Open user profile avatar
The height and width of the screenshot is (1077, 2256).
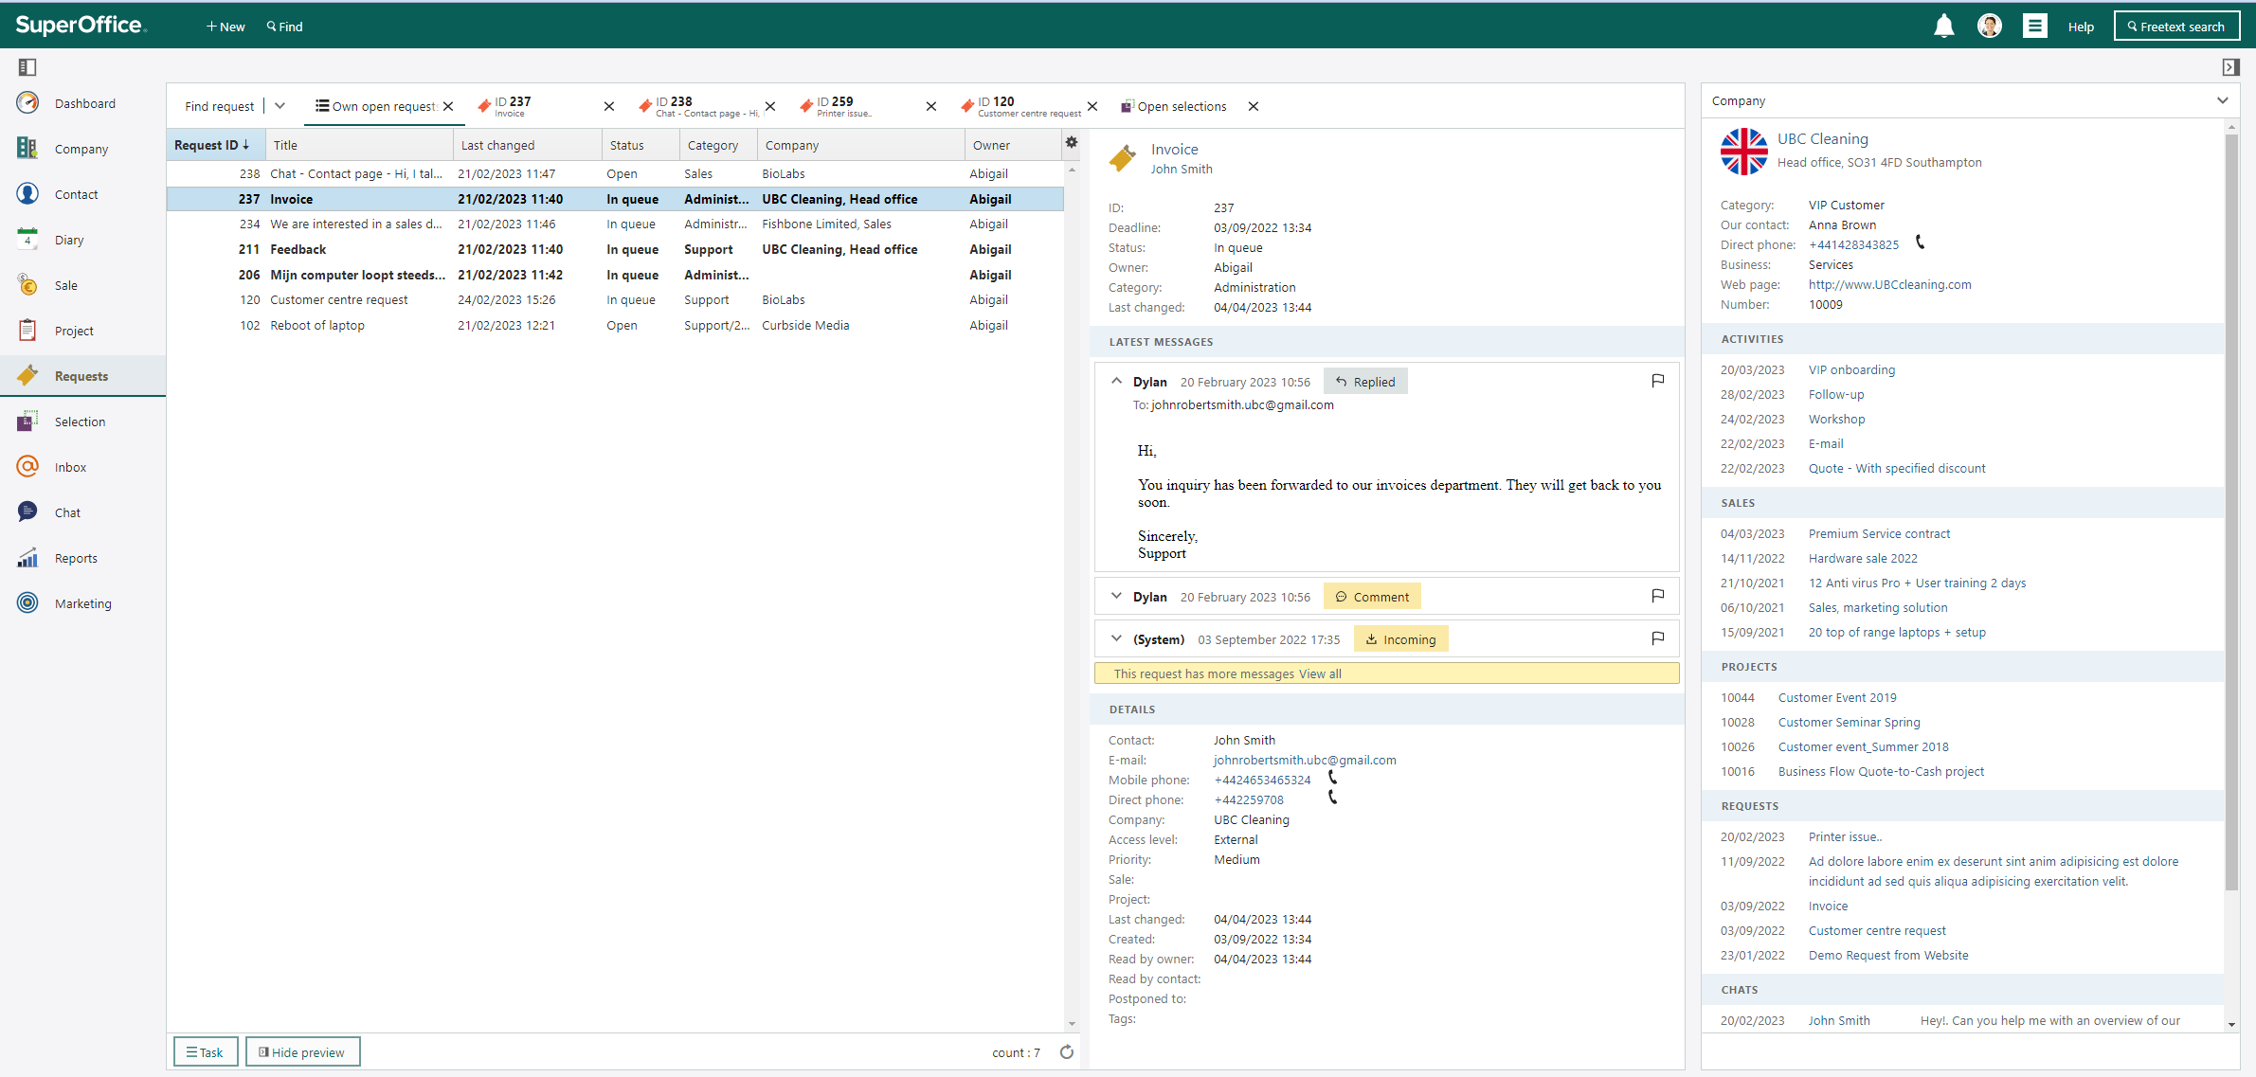[x=1989, y=27]
